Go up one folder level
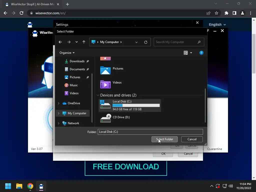256x192 pixels. (x=84, y=42)
